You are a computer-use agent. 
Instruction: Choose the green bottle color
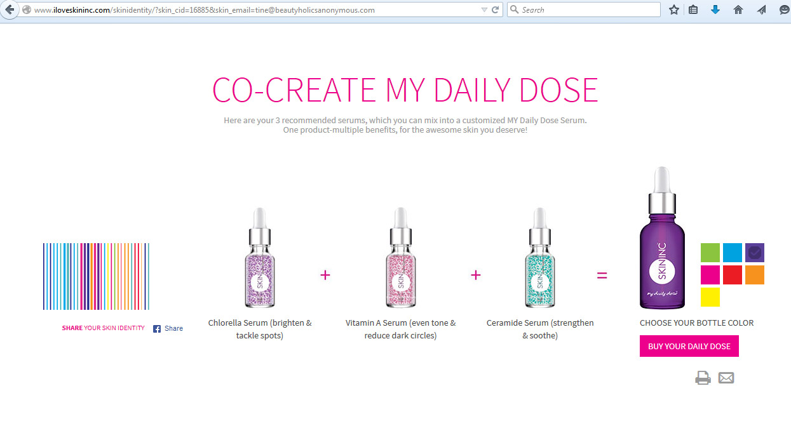pyautogui.click(x=710, y=253)
